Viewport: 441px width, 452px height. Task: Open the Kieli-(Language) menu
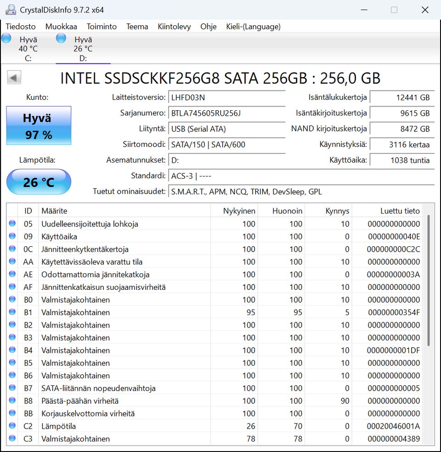coord(253,27)
